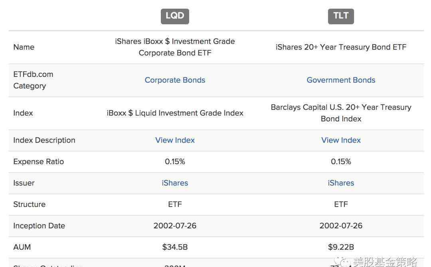Open View Index link for TLT
431x267 pixels.
341,140
